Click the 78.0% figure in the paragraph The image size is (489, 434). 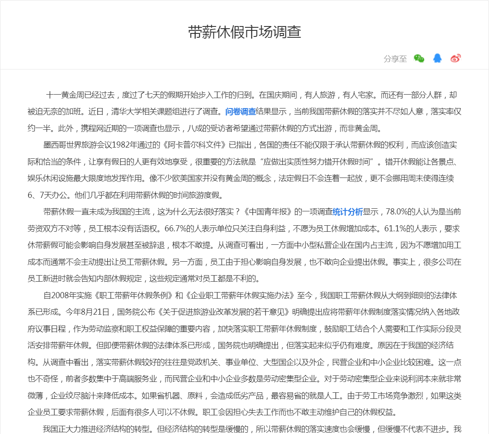397,212
